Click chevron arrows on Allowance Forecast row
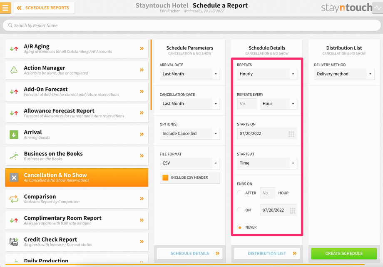 [x=142, y=113]
